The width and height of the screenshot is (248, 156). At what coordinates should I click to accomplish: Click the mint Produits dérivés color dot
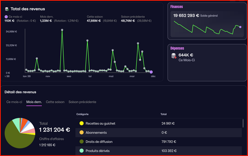click(x=81, y=151)
